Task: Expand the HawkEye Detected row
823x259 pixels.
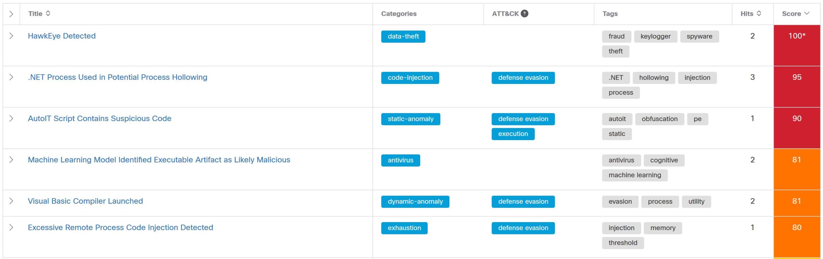Action: coord(11,36)
